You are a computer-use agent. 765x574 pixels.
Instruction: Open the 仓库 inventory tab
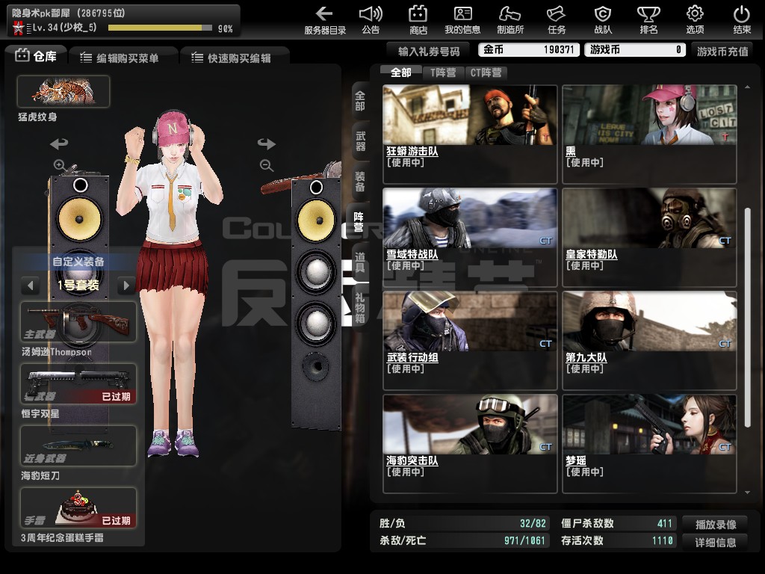pyautogui.click(x=36, y=56)
